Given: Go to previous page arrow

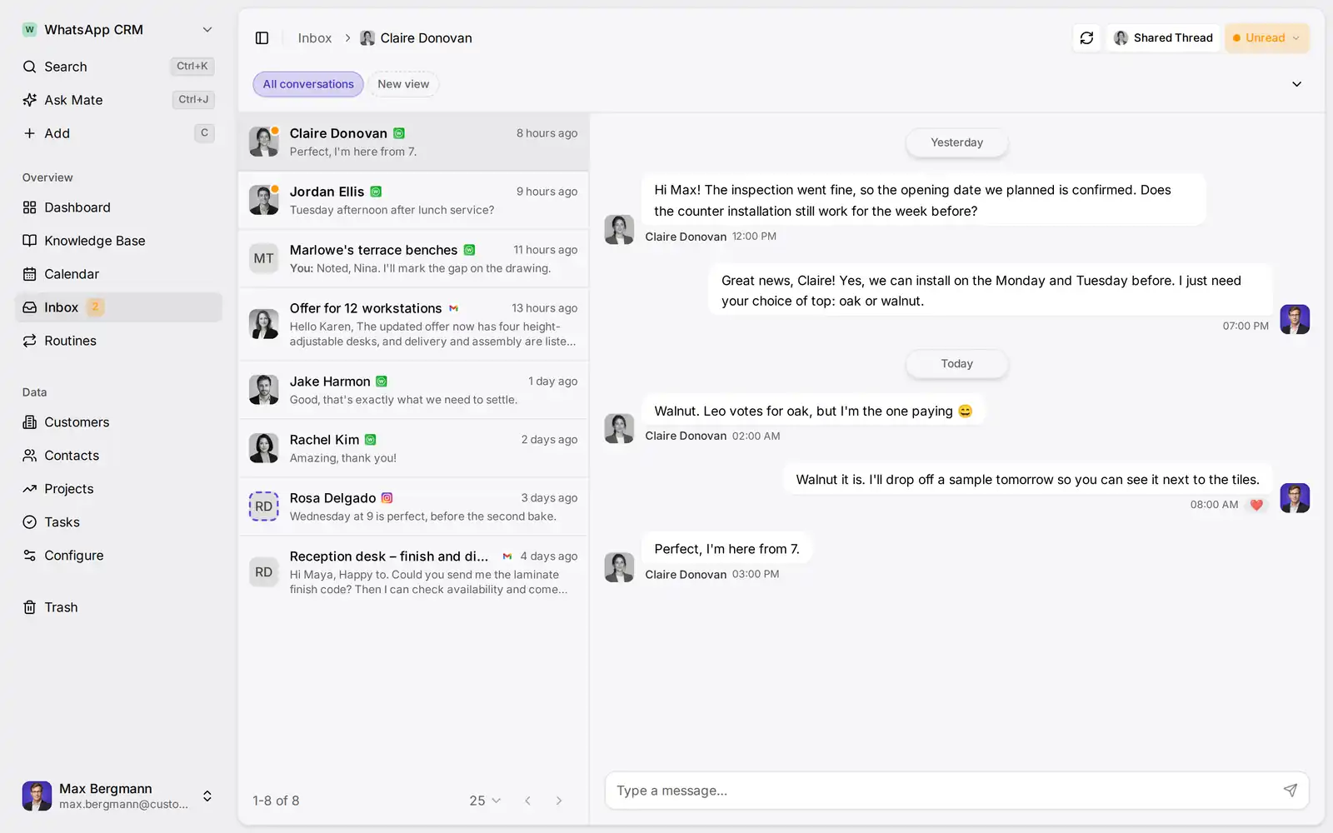Looking at the screenshot, I should tap(527, 801).
